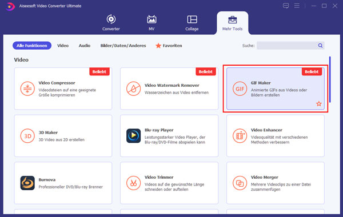Click the MV tab picture icon
Screen dimensions: 343x217
[151, 19]
